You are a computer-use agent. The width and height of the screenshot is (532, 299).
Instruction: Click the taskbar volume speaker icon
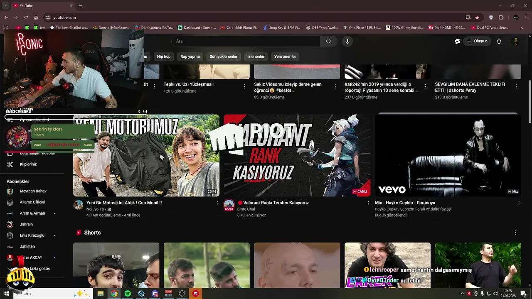tap(496, 294)
